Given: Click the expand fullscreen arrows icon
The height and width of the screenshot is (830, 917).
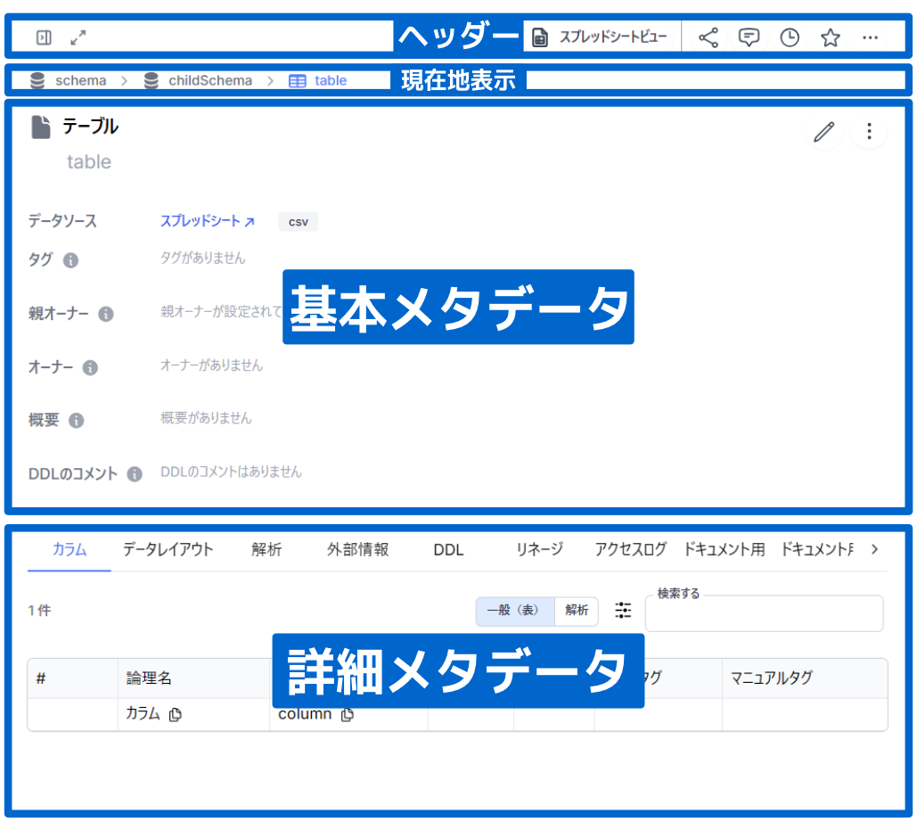Looking at the screenshot, I should pyautogui.click(x=78, y=37).
